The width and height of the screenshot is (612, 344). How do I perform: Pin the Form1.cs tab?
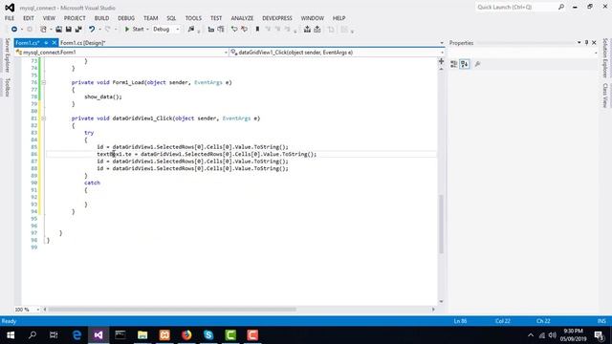pos(46,43)
